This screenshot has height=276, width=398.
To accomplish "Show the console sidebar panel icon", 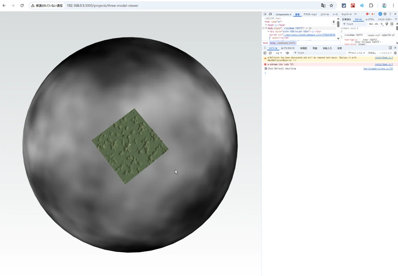I will (x=265, y=53).
